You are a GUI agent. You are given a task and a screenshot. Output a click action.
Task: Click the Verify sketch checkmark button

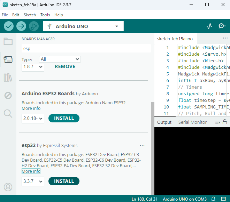pos(9,26)
